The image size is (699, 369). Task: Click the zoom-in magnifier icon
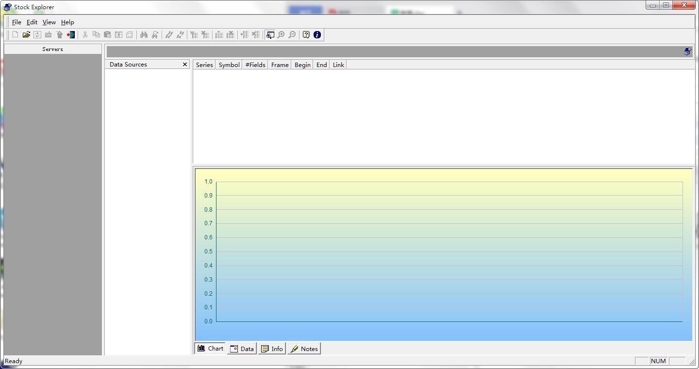pos(281,35)
